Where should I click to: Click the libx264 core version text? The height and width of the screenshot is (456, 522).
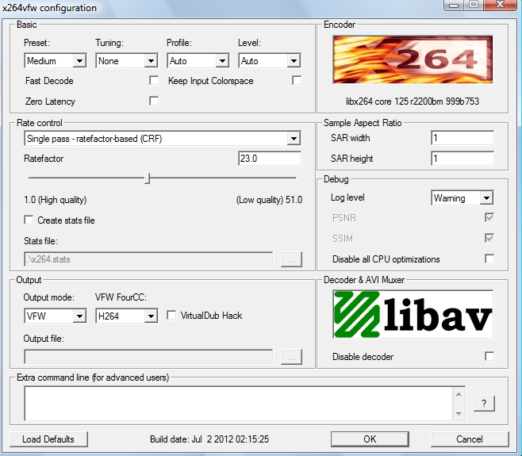pos(413,102)
